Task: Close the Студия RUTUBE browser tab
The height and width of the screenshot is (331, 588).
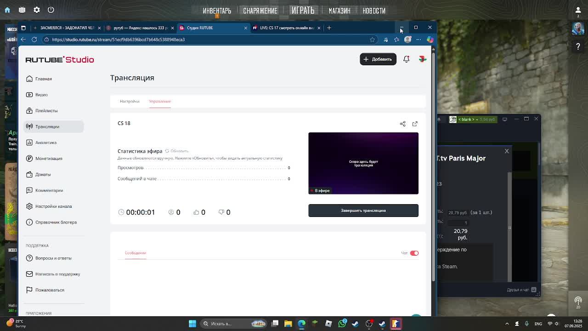Action: (245, 28)
